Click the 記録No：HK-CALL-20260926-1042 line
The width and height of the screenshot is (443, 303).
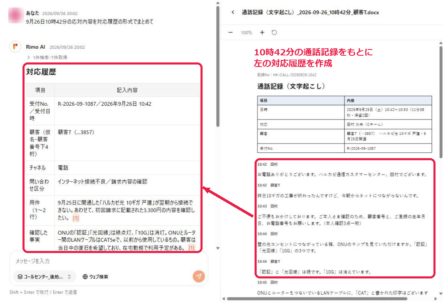pyautogui.click(x=287, y=75)
